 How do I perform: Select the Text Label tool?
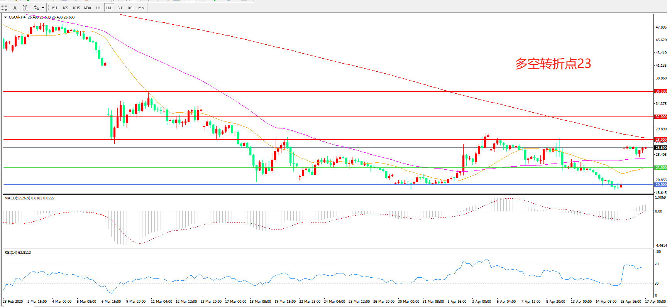25,8
